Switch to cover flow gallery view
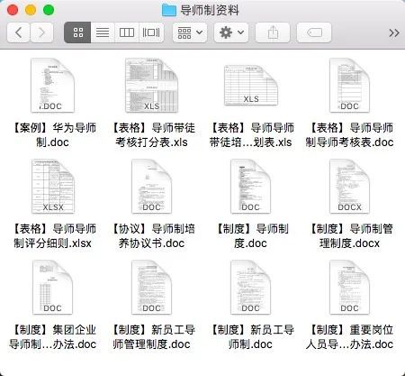The height and width of the screenshot is (376, 405). pyautogui.click(x=151, y=32)
